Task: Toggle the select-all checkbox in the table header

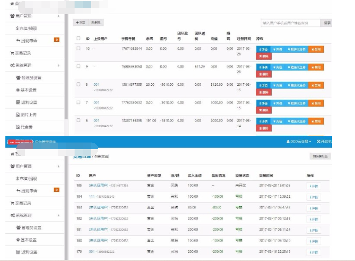Action: pos(78,39)
